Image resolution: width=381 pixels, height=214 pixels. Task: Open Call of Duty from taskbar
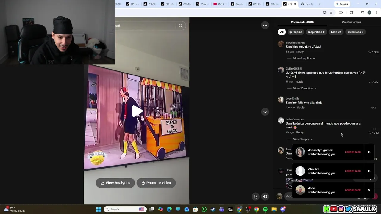[230, 209]
